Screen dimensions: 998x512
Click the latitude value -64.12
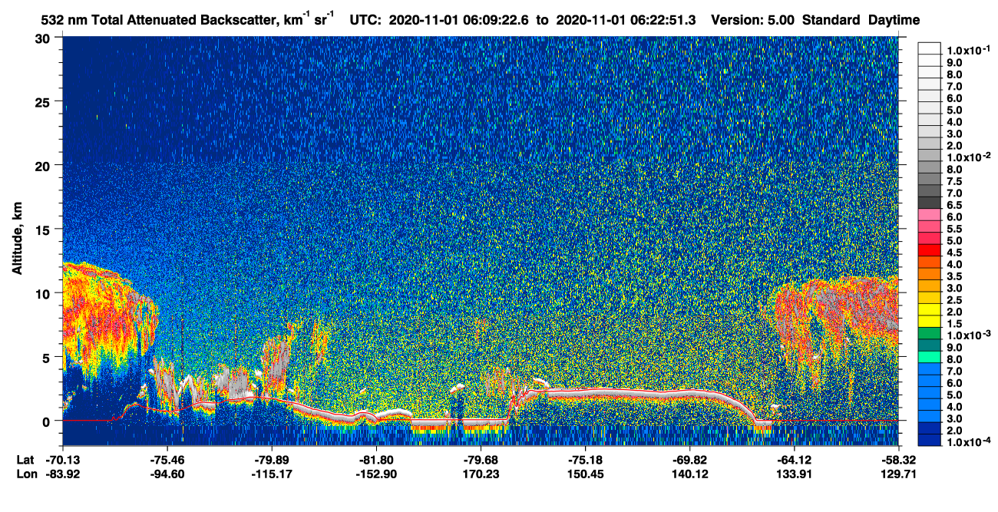pyautogui.click(x=794, y=460)
